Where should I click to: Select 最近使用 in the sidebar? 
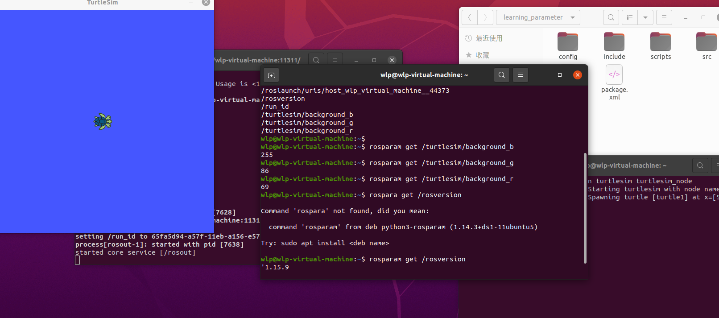coord(489,38)
